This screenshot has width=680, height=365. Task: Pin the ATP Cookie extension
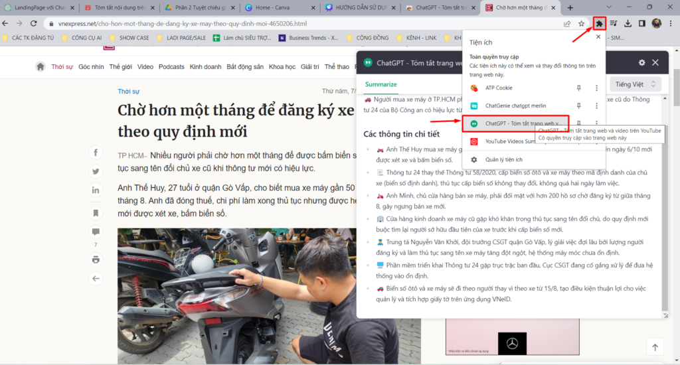tap(579, 88)
